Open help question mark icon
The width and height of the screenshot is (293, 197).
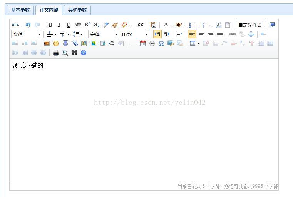84,53
